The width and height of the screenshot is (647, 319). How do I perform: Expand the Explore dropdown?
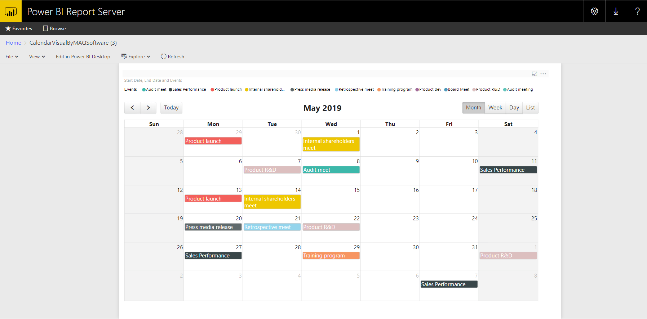[x=136, y=57]
